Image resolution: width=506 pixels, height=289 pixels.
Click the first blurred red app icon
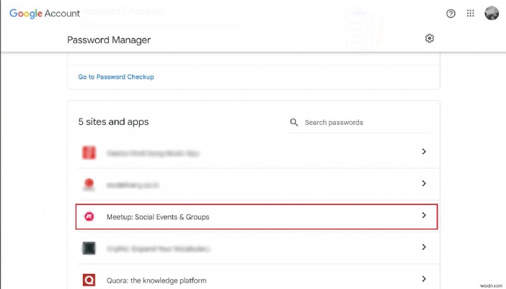[x=89, y=153]
